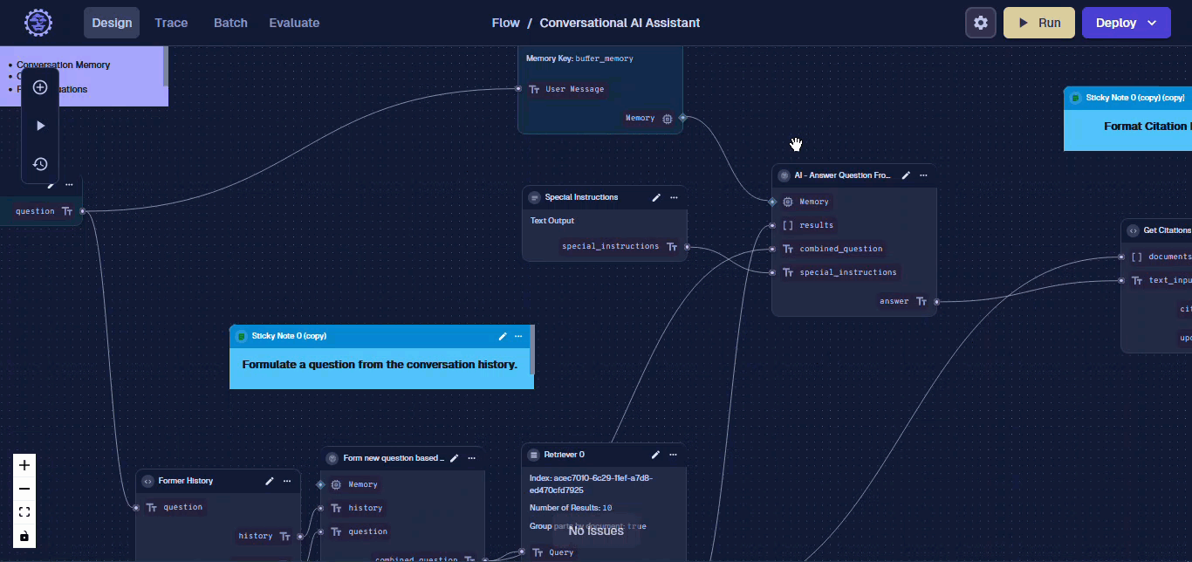Select the User Message input port

(518, 88)
